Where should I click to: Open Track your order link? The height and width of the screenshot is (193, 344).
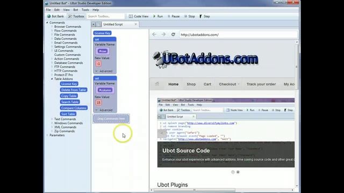pyautogui.click(x=261, y=84)
